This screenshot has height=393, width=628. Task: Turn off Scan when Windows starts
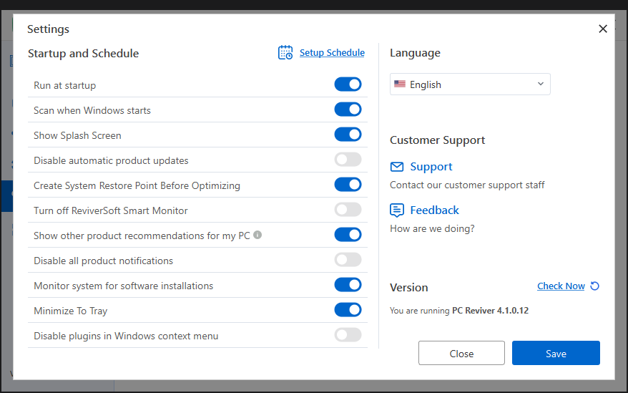(x=348, y=110)
